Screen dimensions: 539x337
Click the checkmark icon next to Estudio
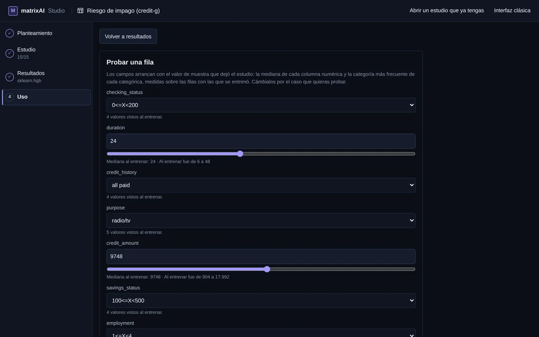point(10,53)
